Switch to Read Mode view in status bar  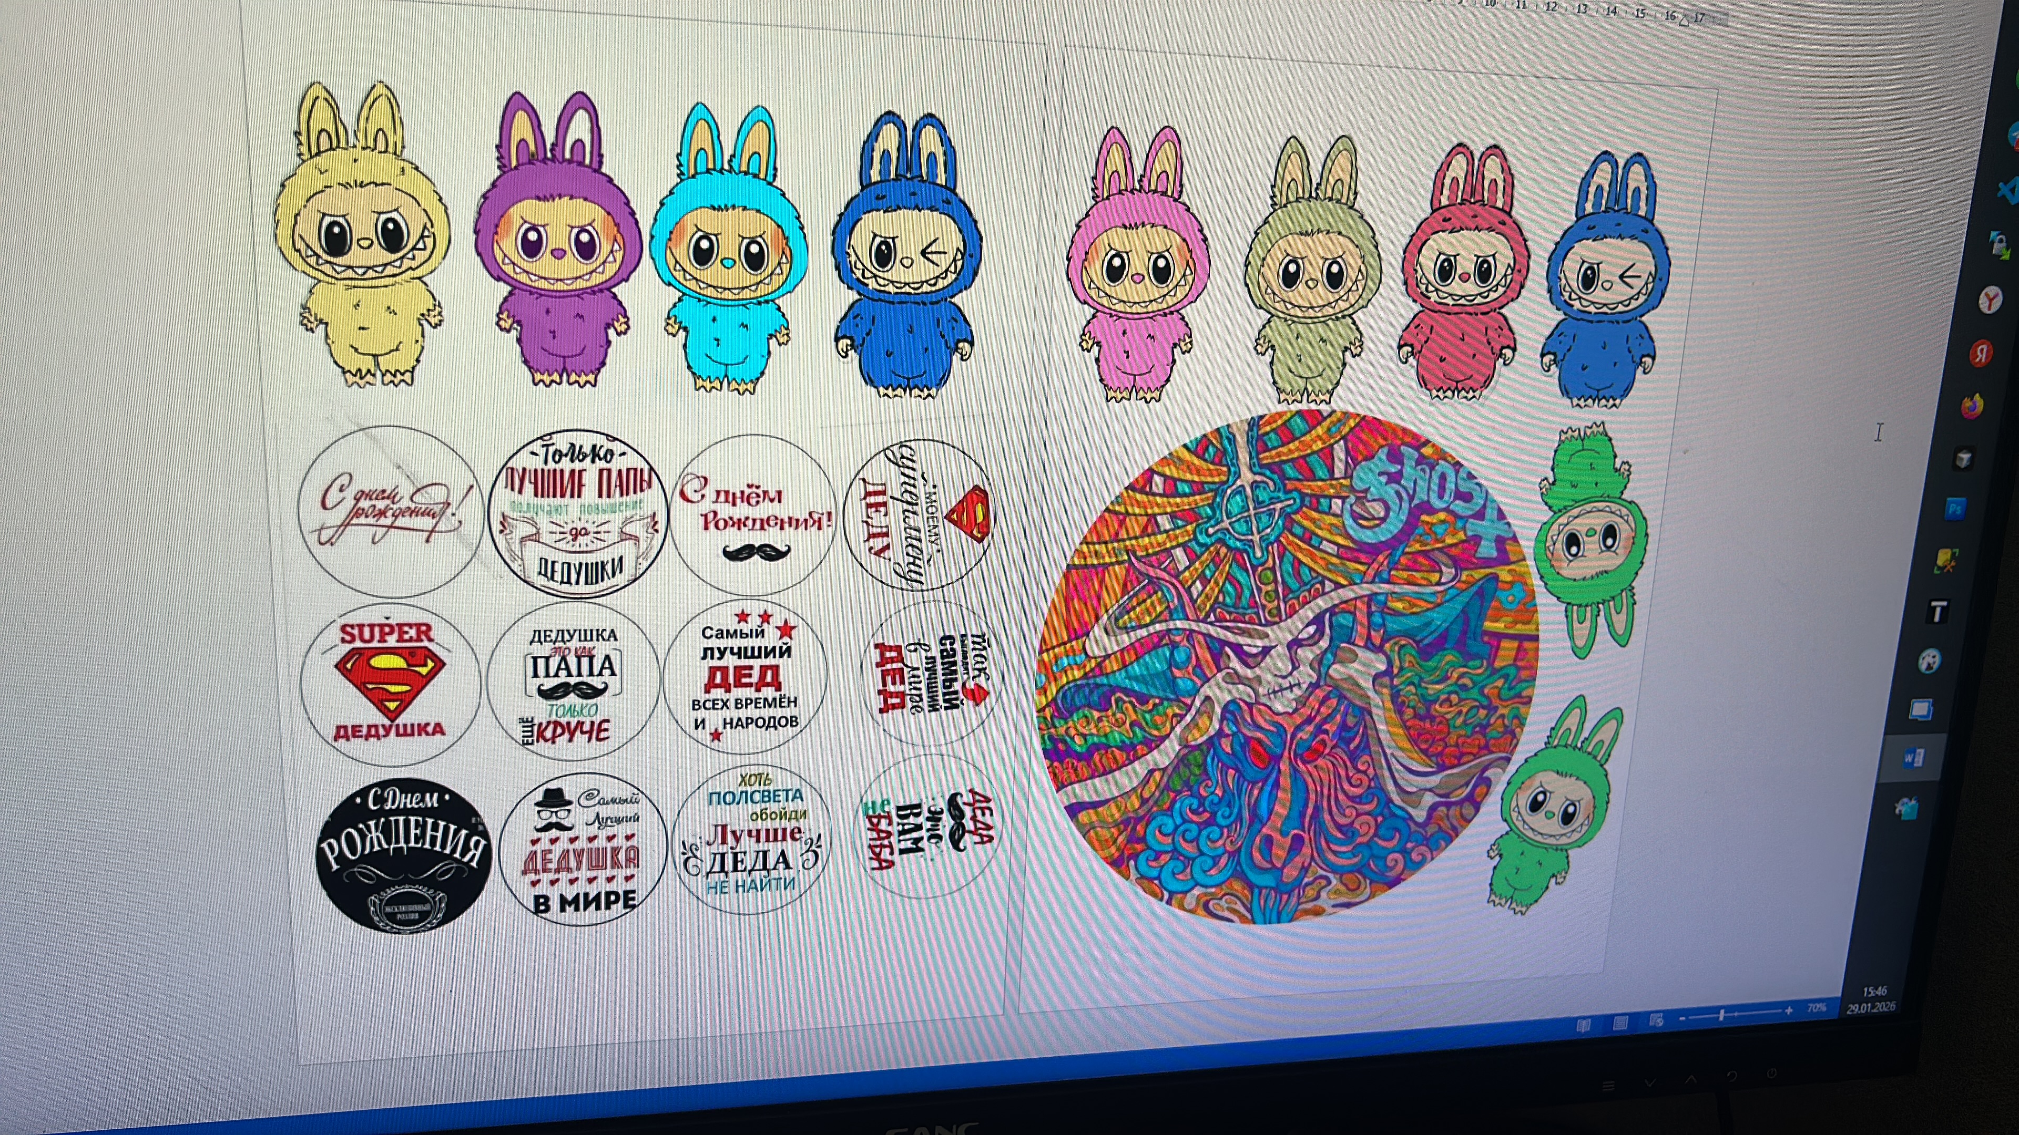(1584, 1025)
